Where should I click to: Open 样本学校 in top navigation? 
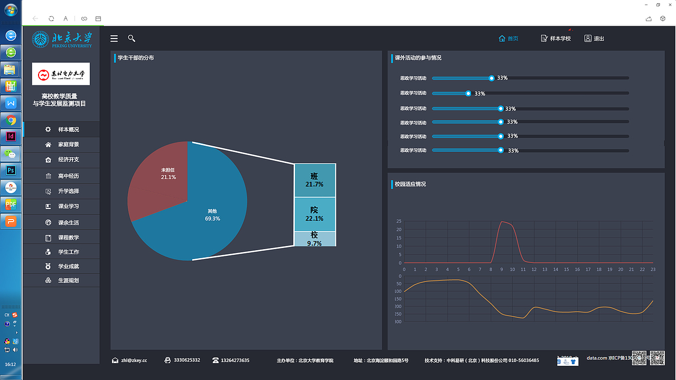tap(556, 39)
